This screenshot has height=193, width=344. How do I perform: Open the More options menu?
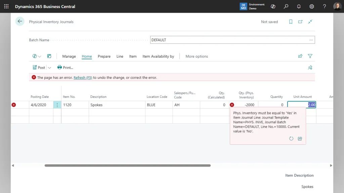tap(197, 56)
